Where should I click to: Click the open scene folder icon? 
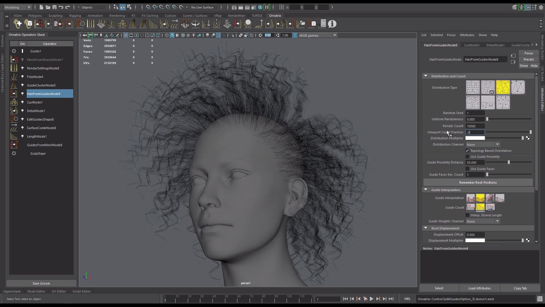point(48,7)
